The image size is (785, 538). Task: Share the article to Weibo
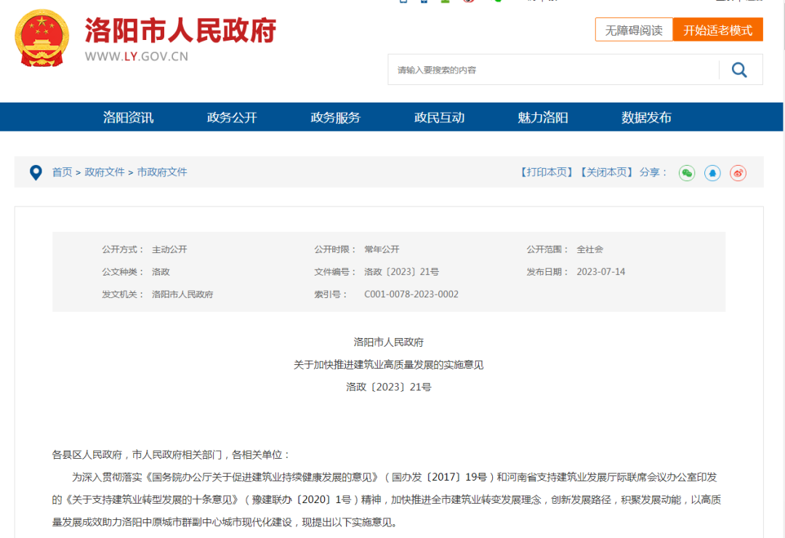[x=738, y=173]
